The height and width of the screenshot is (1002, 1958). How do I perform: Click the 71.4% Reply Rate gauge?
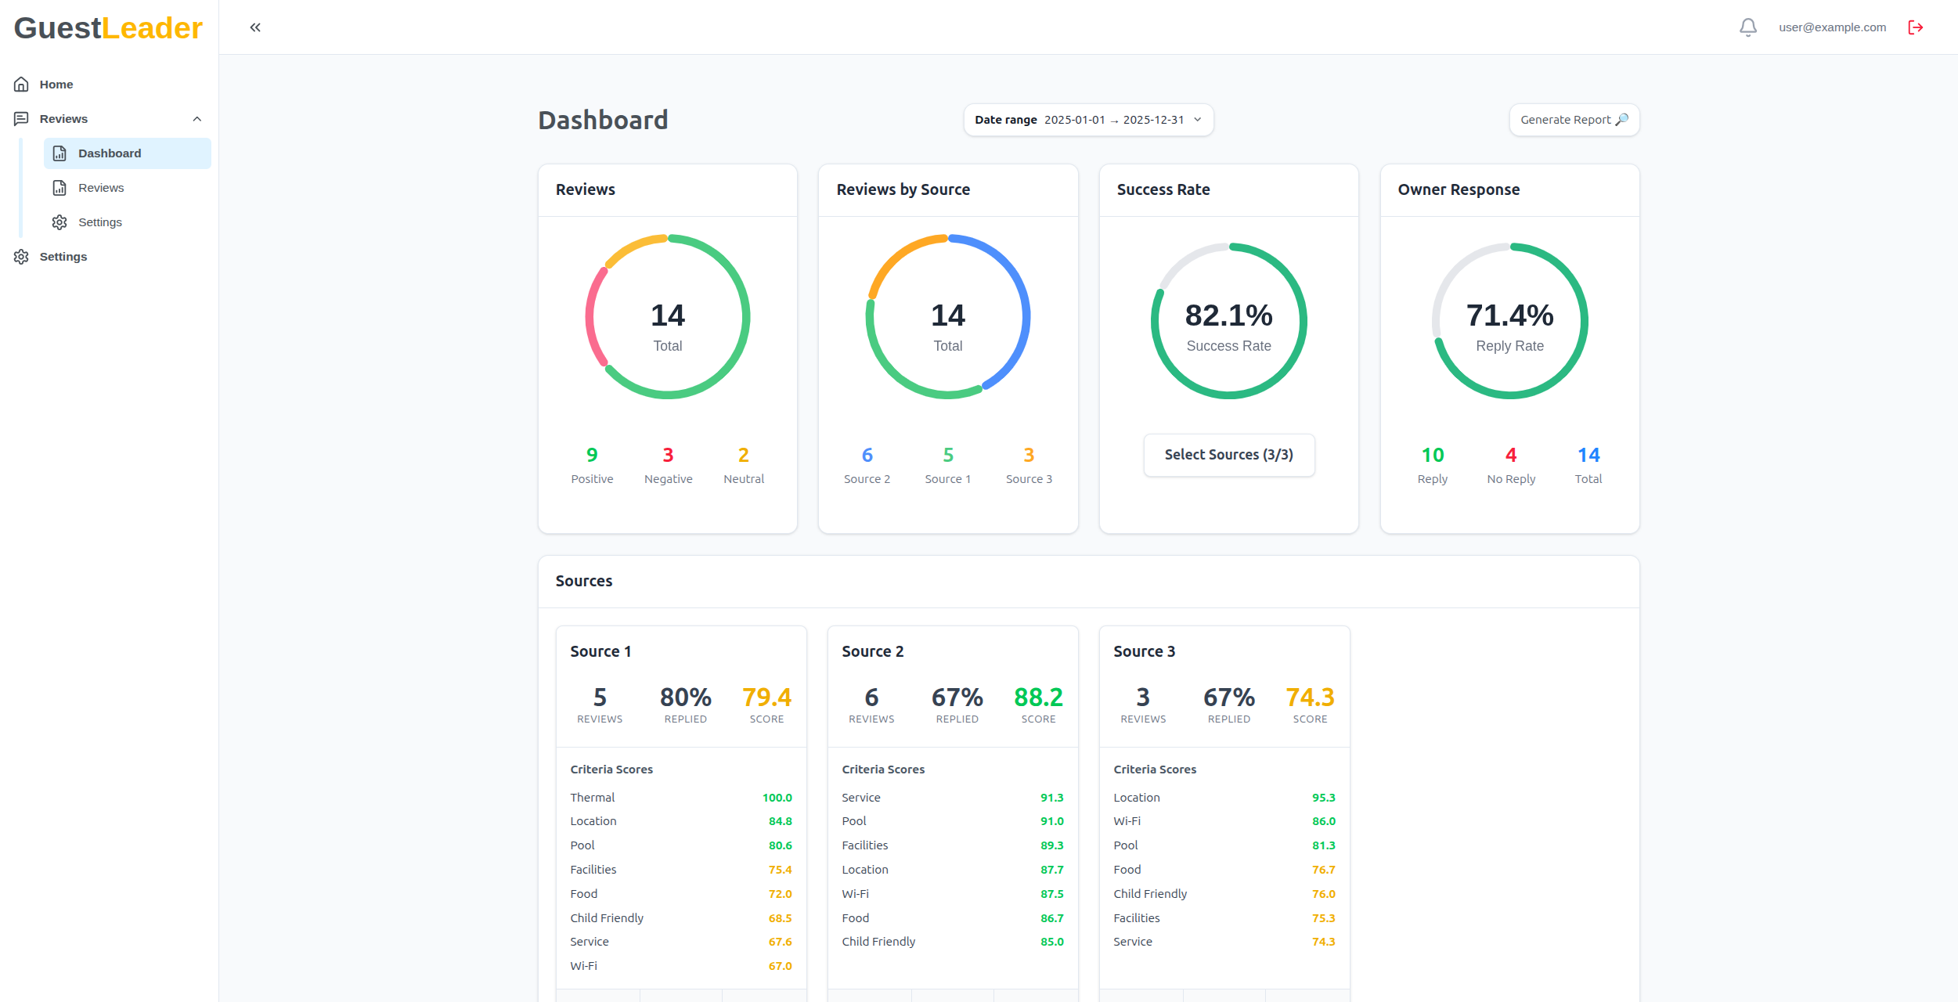click(1509, 321)
